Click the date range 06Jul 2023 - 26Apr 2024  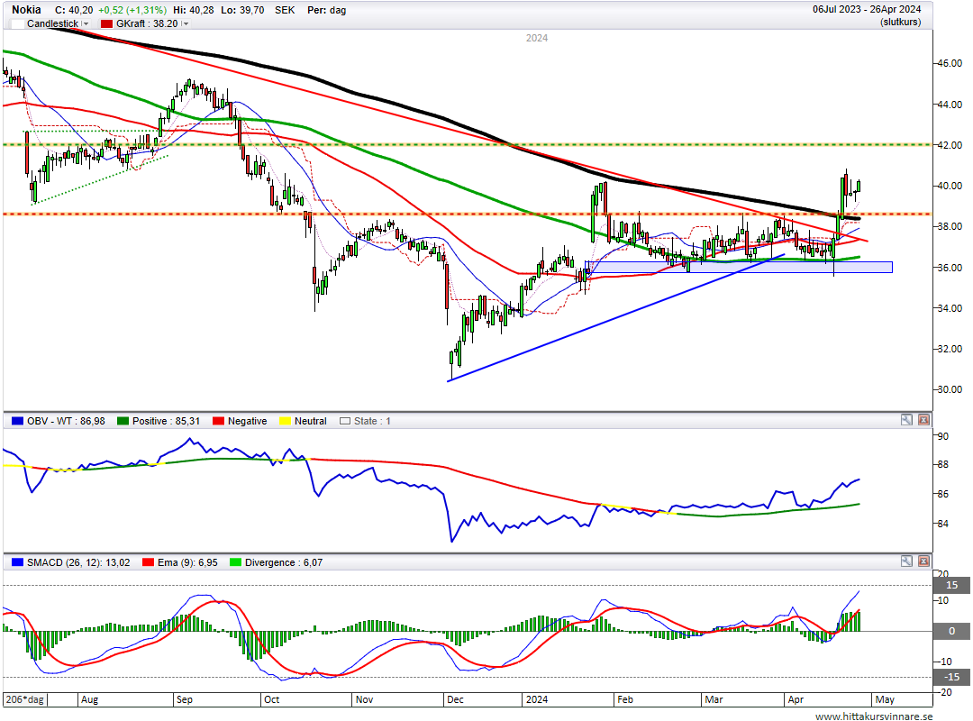coord(867,9)
